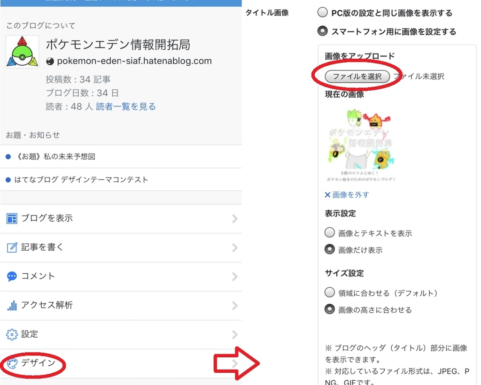Open the デザイン menu row
Image resolution: width=481 pixels, height=385 pixels.
click(121, 363)
